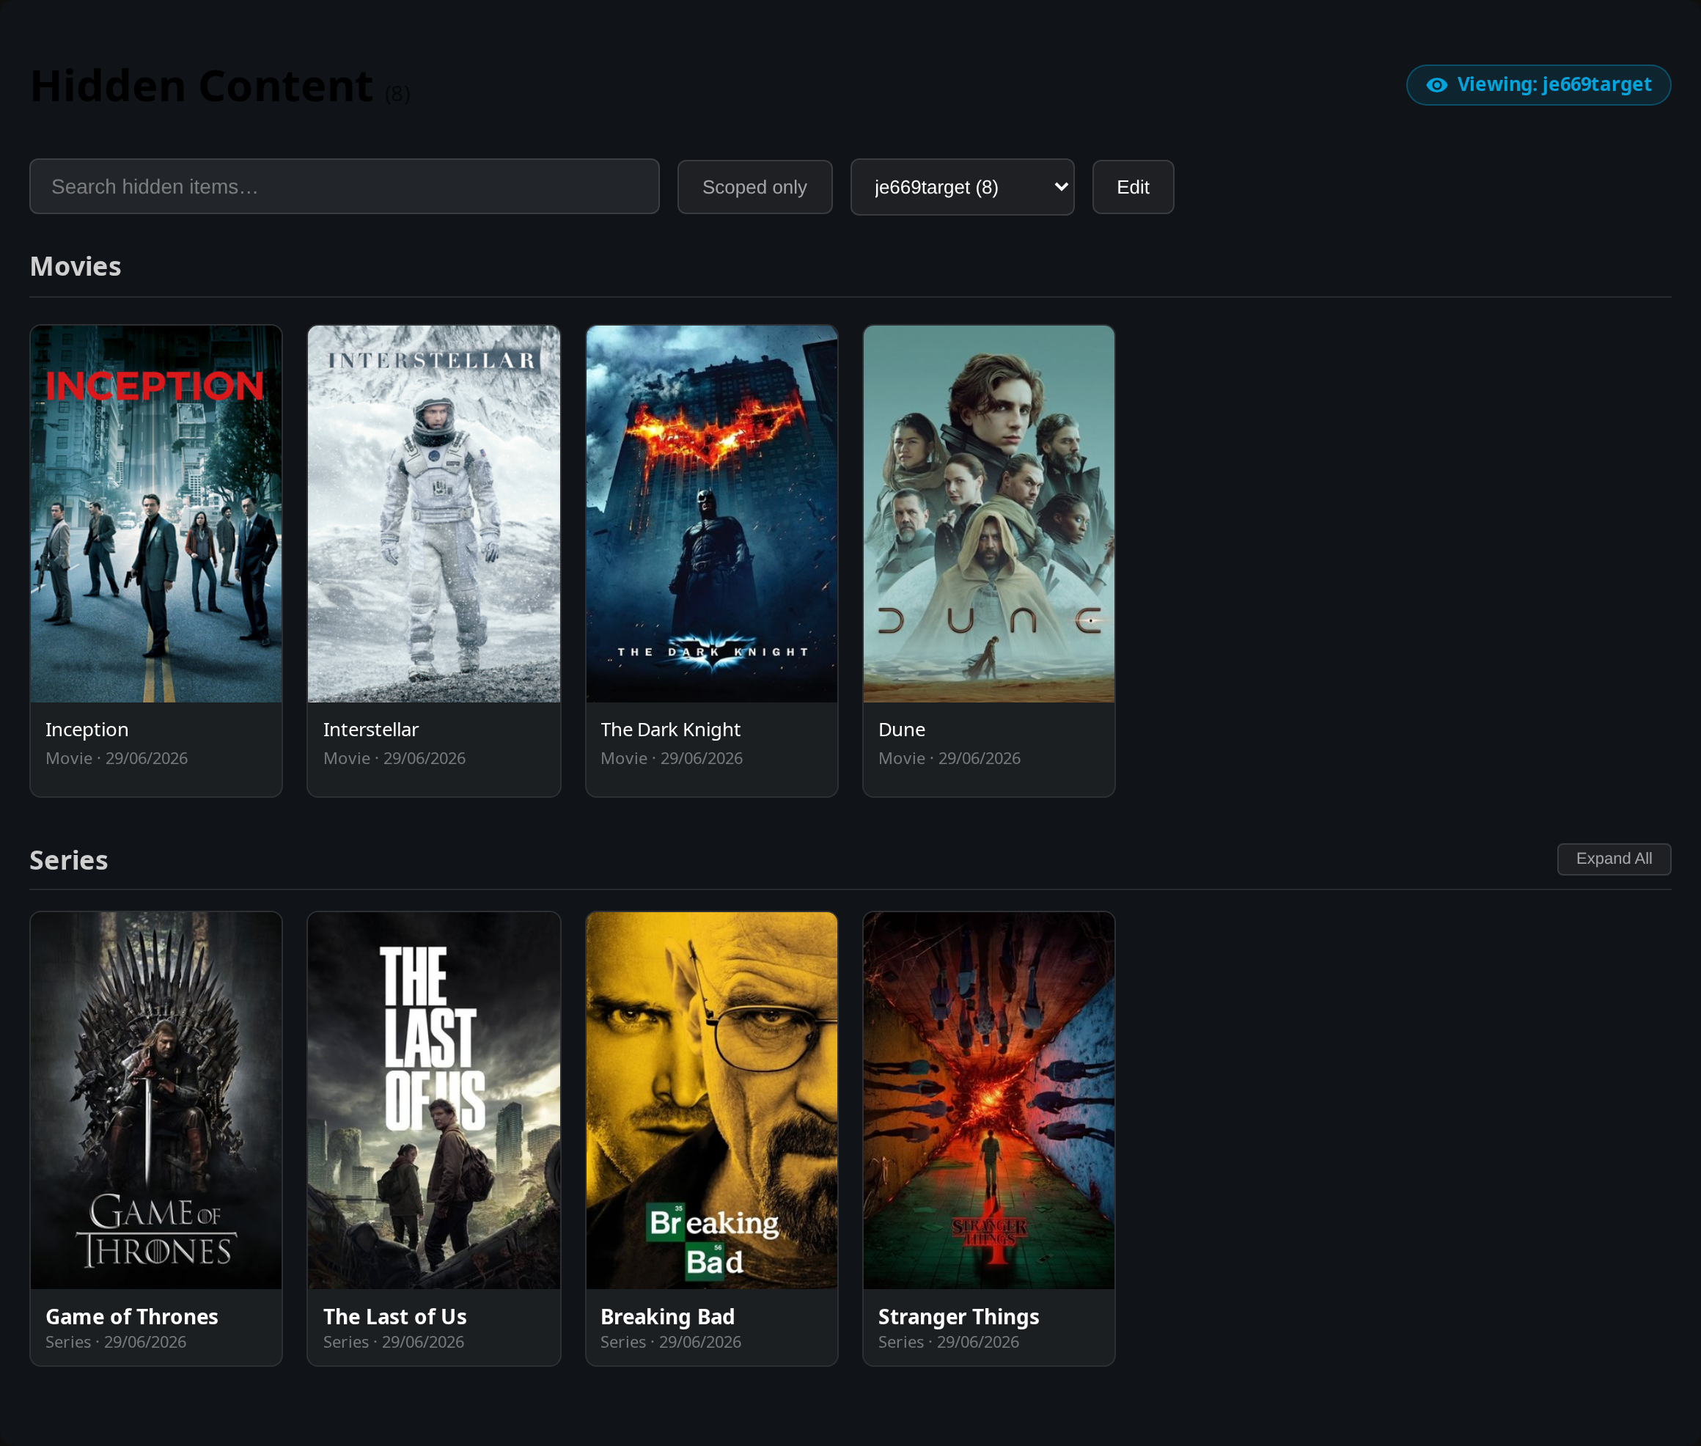Click the Viewing: je669target badge
The height and width of the screenshot is (1446, 1701).
point(1538,85)
